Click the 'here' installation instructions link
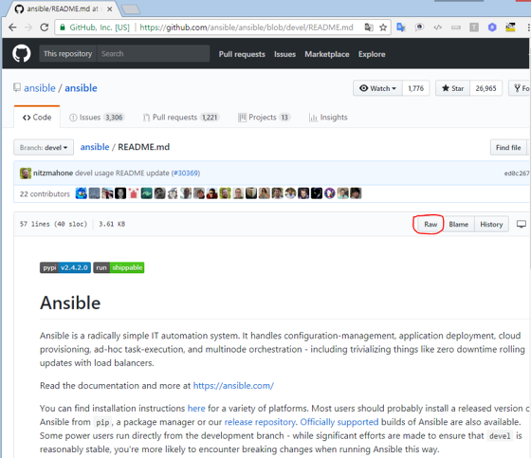531x458 pixels. 196,408
